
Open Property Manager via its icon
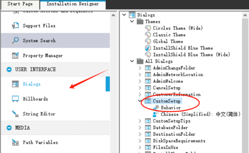[15, 56]
